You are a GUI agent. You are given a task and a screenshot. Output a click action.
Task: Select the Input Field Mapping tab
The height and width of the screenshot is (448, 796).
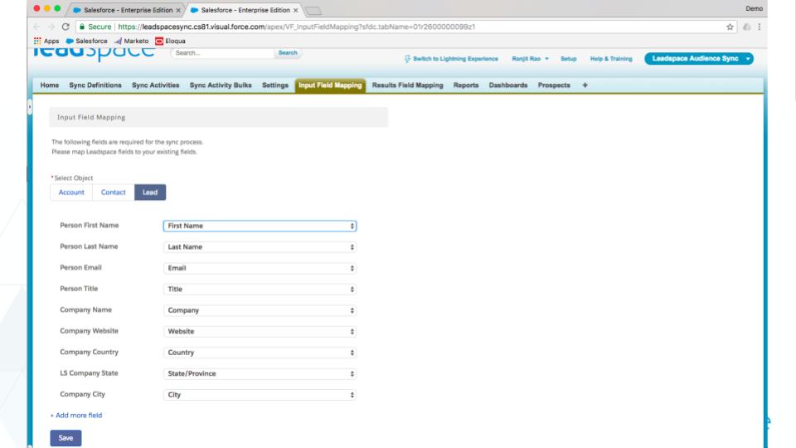(x=330, y=85)
